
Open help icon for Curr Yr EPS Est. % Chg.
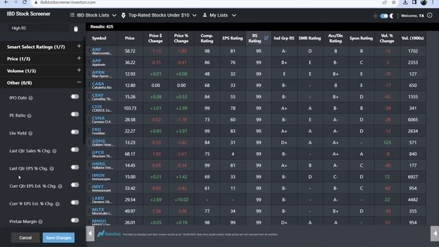(58, 204)
